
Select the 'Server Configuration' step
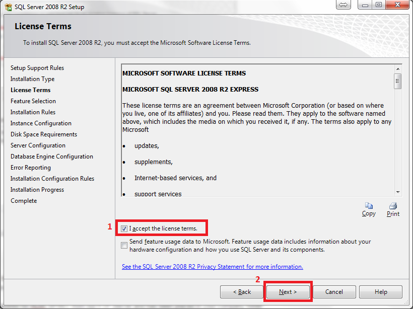(38, 145)
